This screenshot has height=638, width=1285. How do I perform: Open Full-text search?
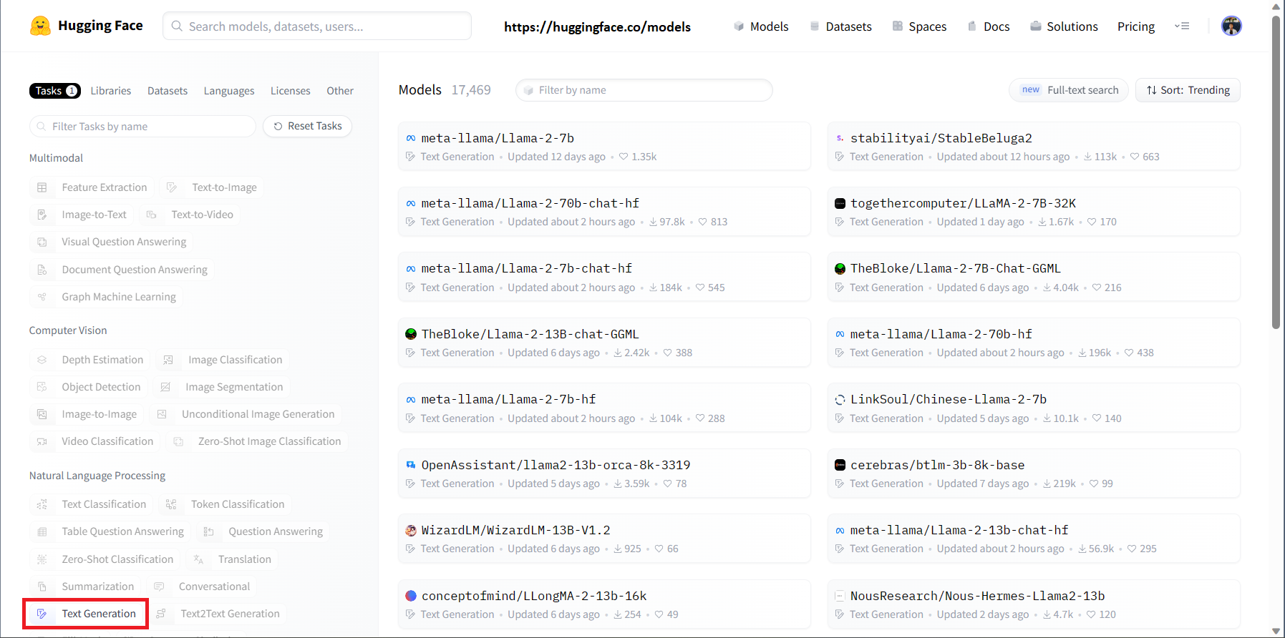point(1069,90)
